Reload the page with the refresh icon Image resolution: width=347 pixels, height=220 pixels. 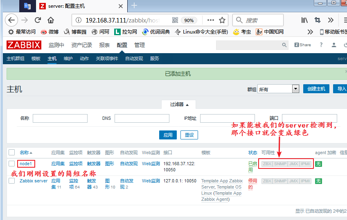click(x=38, y=20)
